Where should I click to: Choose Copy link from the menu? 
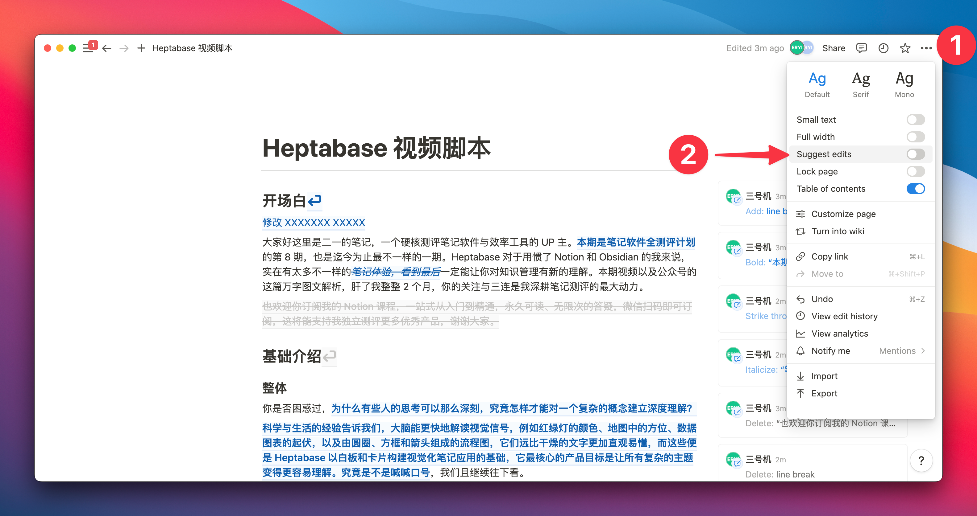point(830,256)
